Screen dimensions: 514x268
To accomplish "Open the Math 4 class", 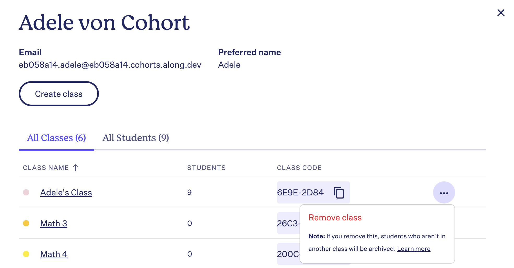I will pos(54,254).
